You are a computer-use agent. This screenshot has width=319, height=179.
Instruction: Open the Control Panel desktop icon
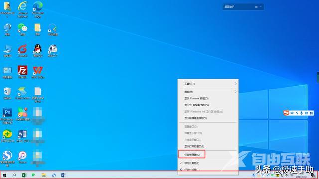[x=7, y=72]
